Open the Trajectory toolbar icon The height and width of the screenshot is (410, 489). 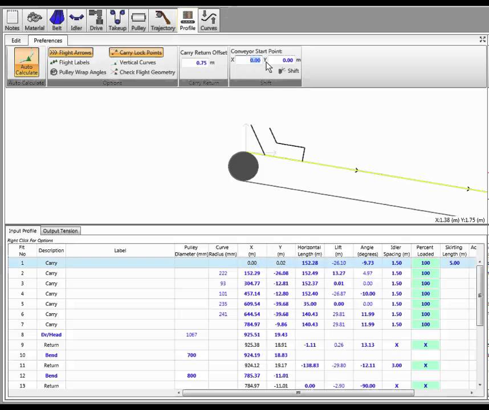(x=163, y=20)
